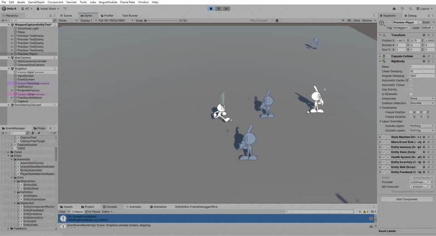Open the undo history icon
The height and width of the screenshot is (236, 436).
(x=402, y=9)
